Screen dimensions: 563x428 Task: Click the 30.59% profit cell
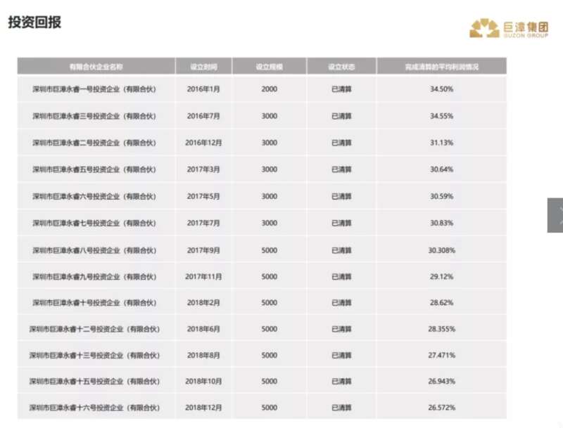point(442,196)
